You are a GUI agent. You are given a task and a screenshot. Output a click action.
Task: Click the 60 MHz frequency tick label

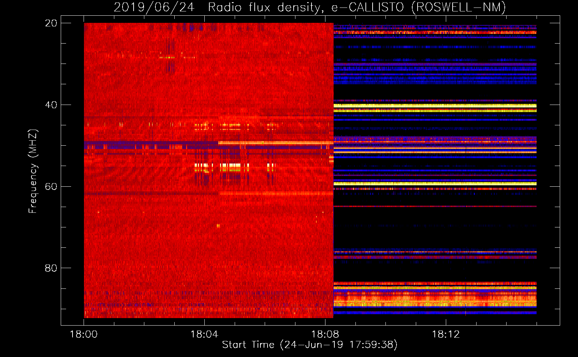tap(51, 186)
